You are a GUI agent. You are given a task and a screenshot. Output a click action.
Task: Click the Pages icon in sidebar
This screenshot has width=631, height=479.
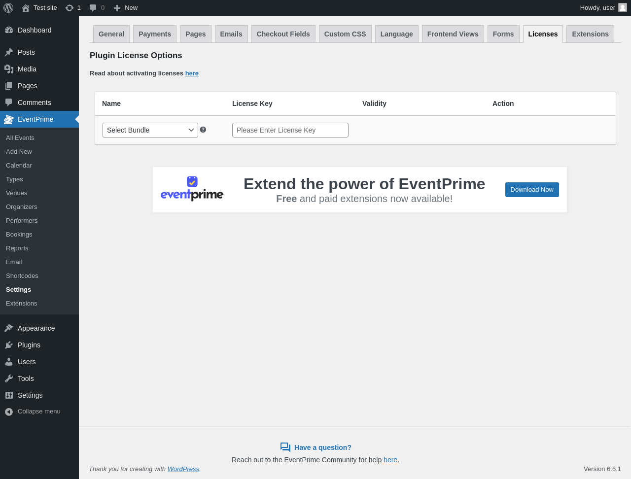9,86
